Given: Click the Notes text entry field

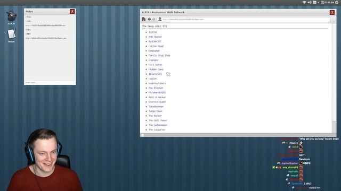Looking at the screenshot, I should click(50, 83).
